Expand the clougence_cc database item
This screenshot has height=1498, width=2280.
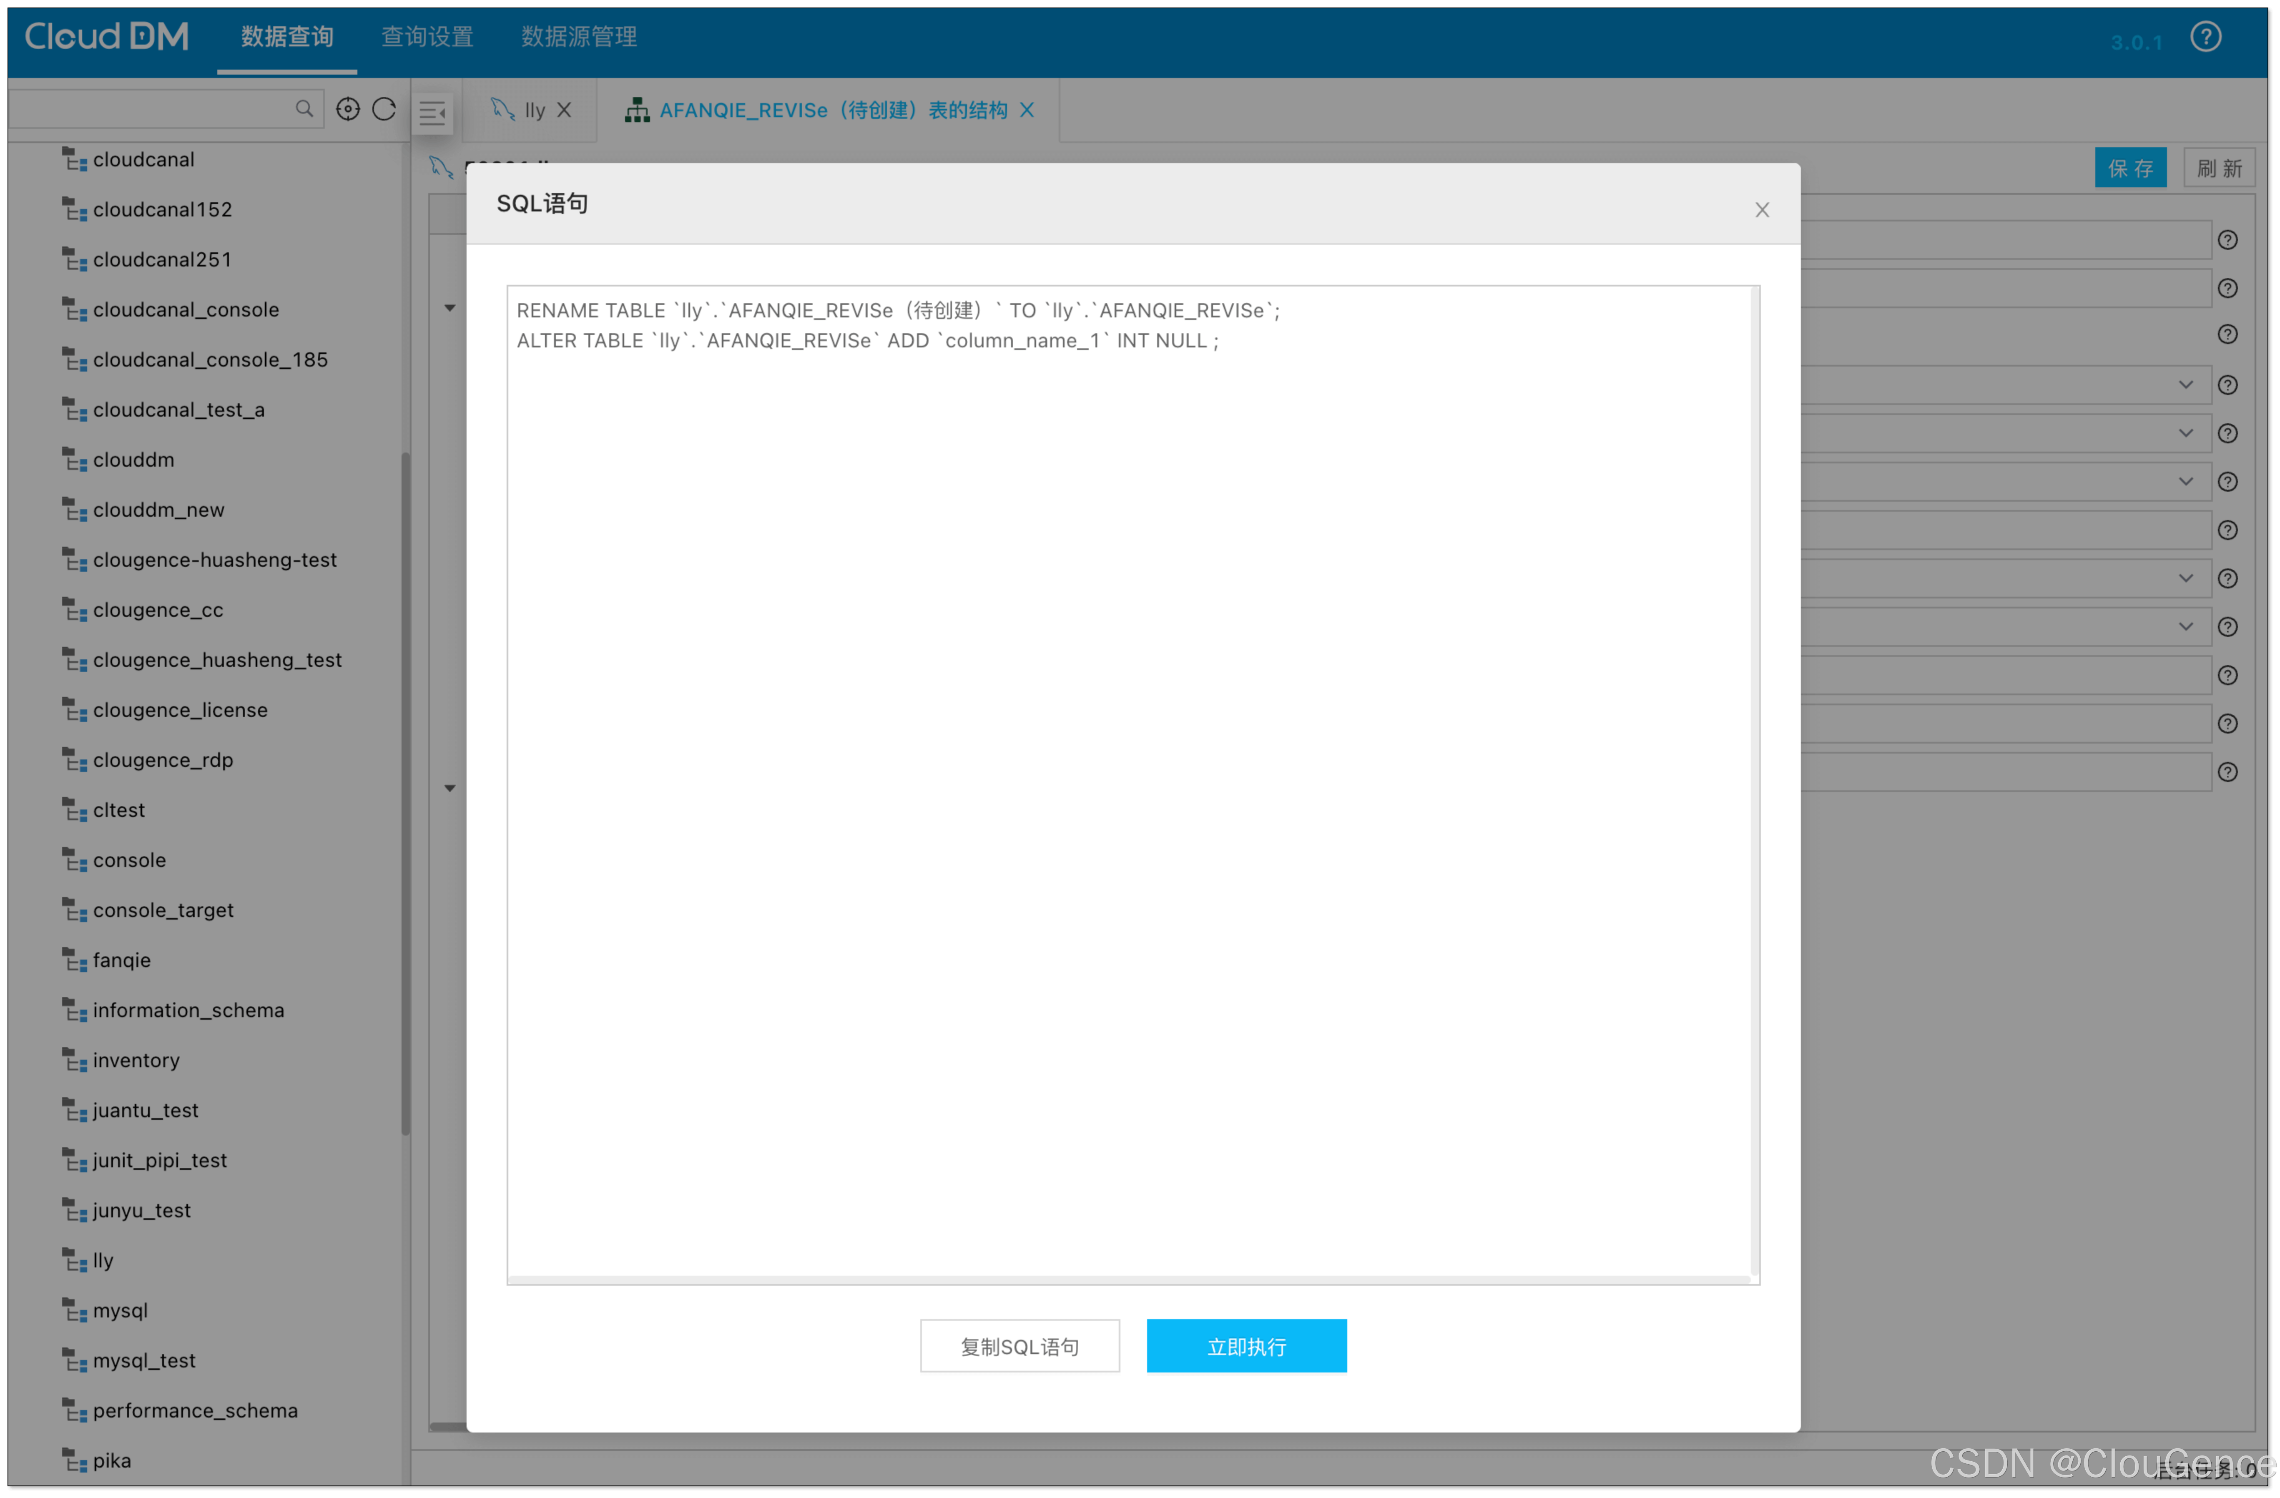click(x=159, y=608)
